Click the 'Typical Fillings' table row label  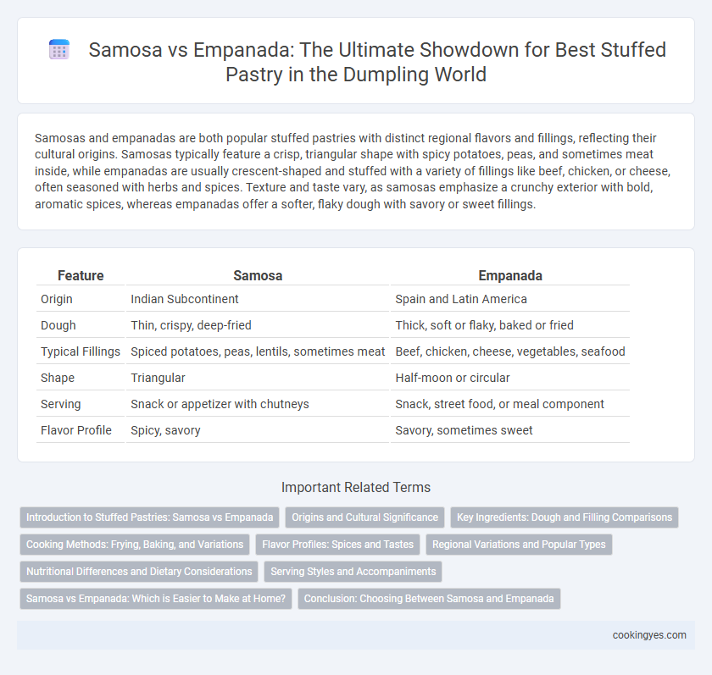81,351
